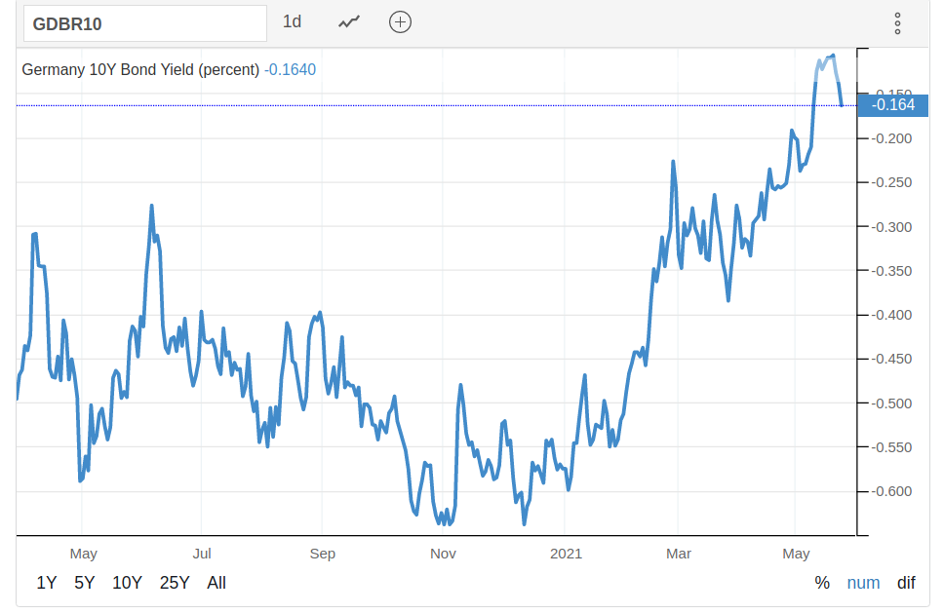Viewport: 944px width, 614px height.
Task: Click the -0.164 current price tag
Action: 893,105
